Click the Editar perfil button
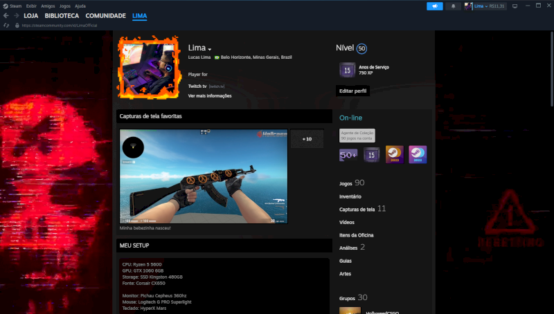554x314 pixels. click(353, 91)
